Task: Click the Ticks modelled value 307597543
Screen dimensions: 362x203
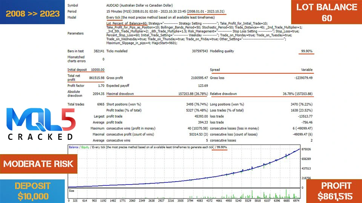Action: pos(200,51)
